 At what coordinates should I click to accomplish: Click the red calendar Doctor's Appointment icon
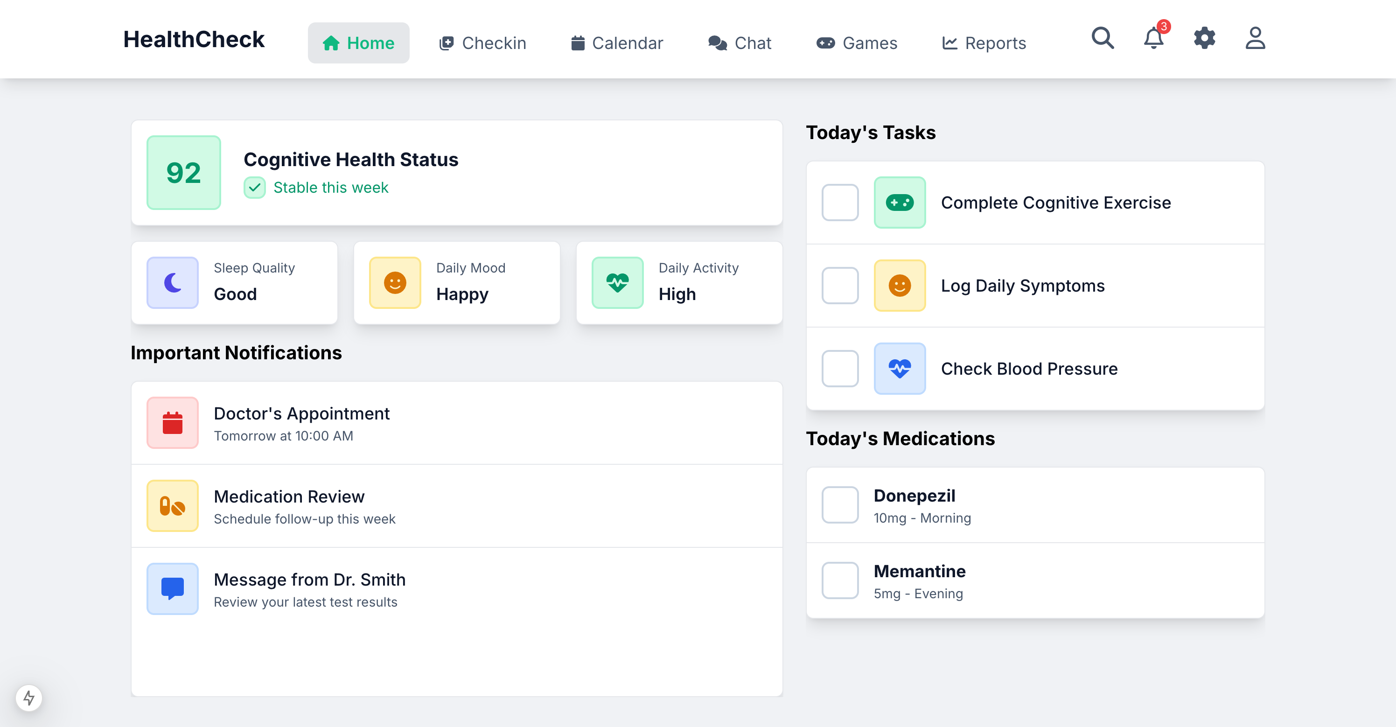172,422
